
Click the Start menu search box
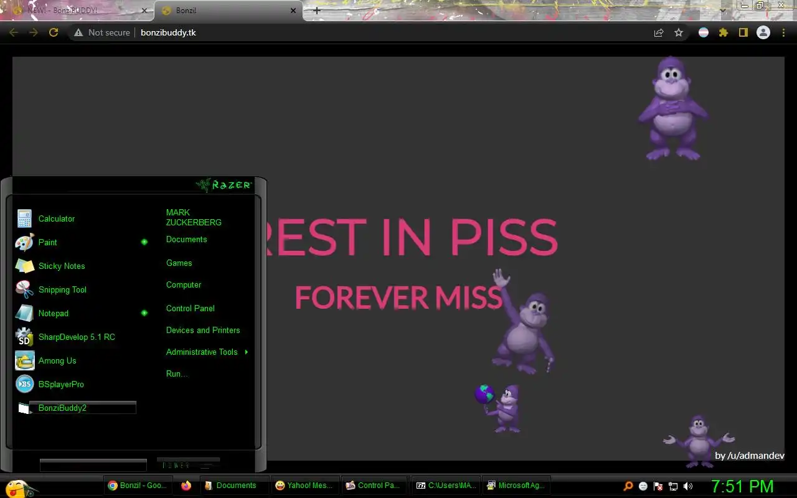click(x=93, y=465)
